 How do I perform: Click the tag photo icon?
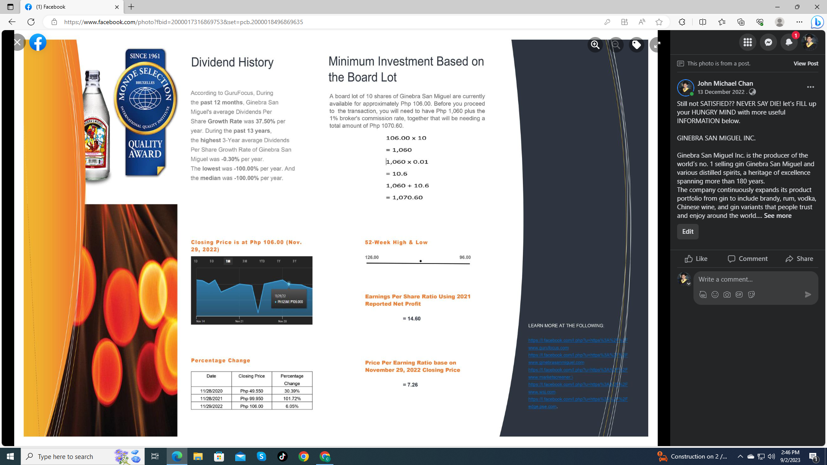point(636,45)
